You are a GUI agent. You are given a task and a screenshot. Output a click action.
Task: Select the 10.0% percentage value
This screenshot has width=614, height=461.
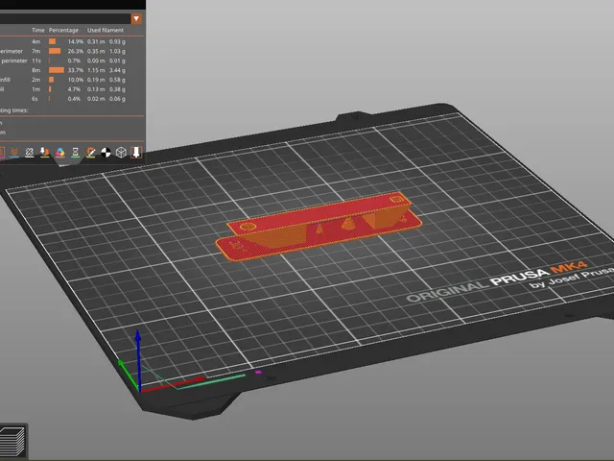tap(76, 80)
